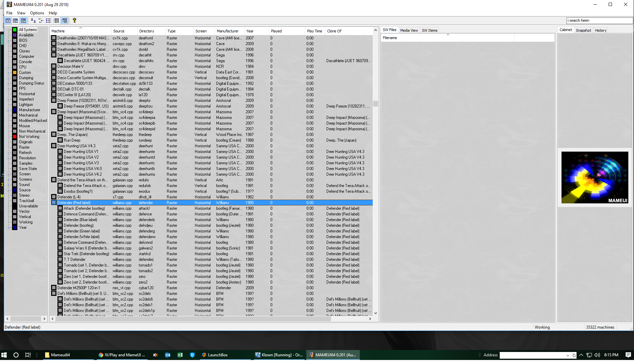Click the machine list horizontal scrollbar thumb
The image size is (634, 361).
[x=193, y=319]
